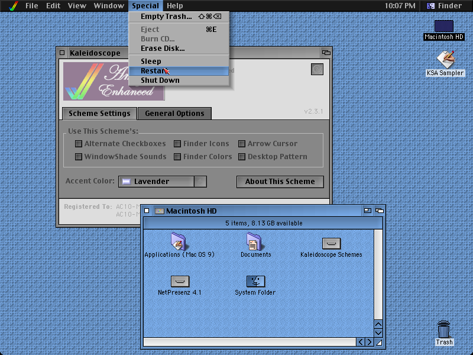The width and height of the screenshot is (473, 355).
Task: Choose Restart from Special menu
Action: 179,71
